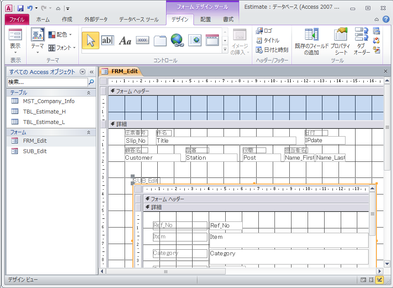Insert 日付と時刻 (Date and Time)
The image size is (393, 288).
pyautogui.click(x=272, y=50)
